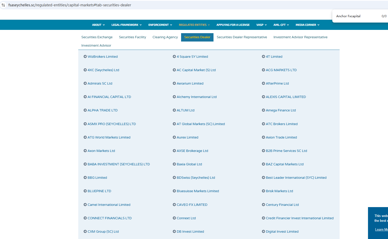Image resolution: width=388 pixels, height=239 pixels.
Task: Open the BDSwiss (Seychelles) Ltd link
Action: pos(196,177)
